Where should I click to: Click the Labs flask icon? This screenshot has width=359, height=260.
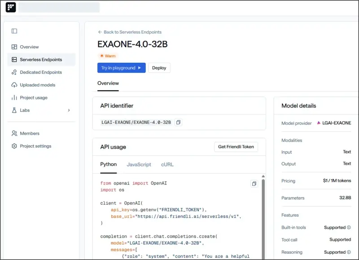point(14,110)
